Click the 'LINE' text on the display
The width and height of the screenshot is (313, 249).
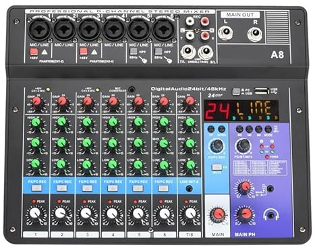click(253, 109)
